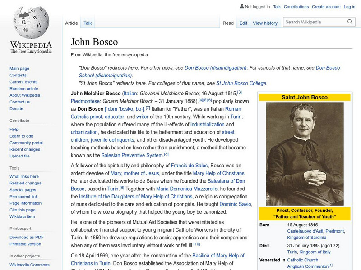Open Related changes
Image resolution: width=361 pixels, height=270 pixels.
point(25,183)
